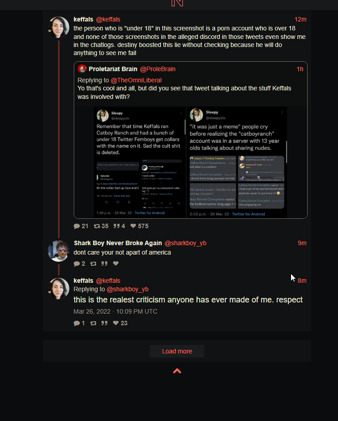This screenshot has height=421, width=338.
Task: Click Shark Boy profile avatar
Action: [x=59, y=251]
